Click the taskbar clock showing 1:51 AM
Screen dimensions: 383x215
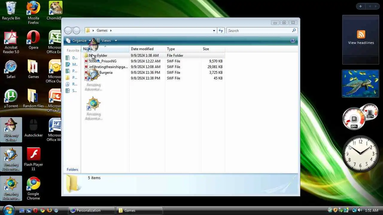tap(372, 211)
